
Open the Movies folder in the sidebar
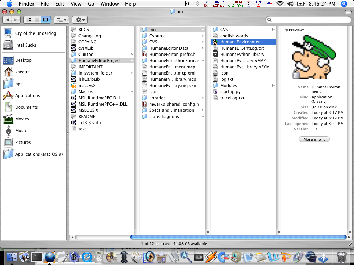pyautogui.click(x=8, y=119)
